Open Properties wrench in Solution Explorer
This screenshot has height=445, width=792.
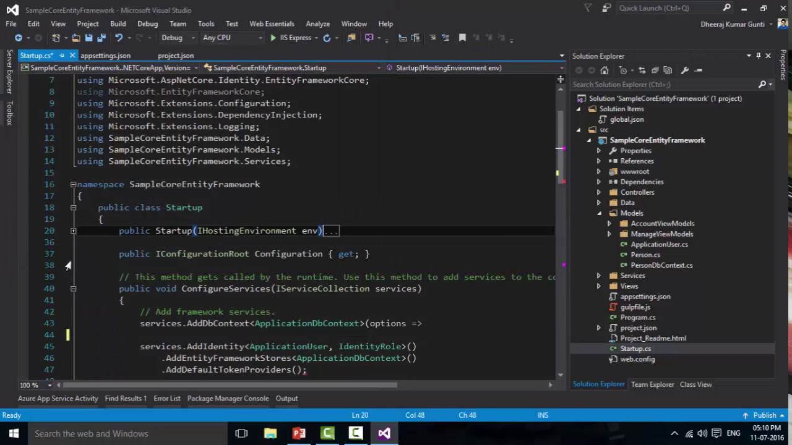pos(685,70)
